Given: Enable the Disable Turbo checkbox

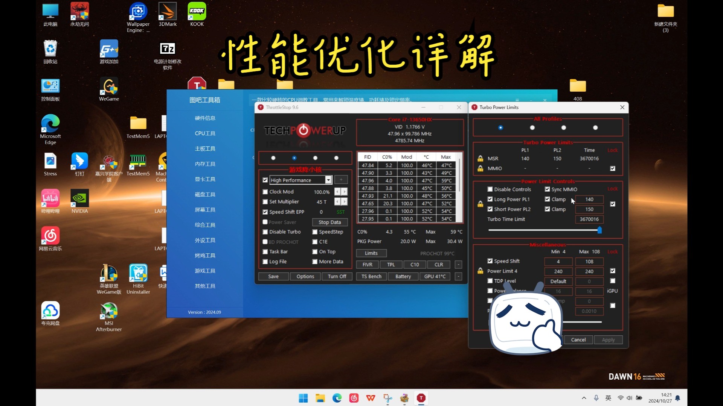Looking at the screenshot, I should (265, 232).
